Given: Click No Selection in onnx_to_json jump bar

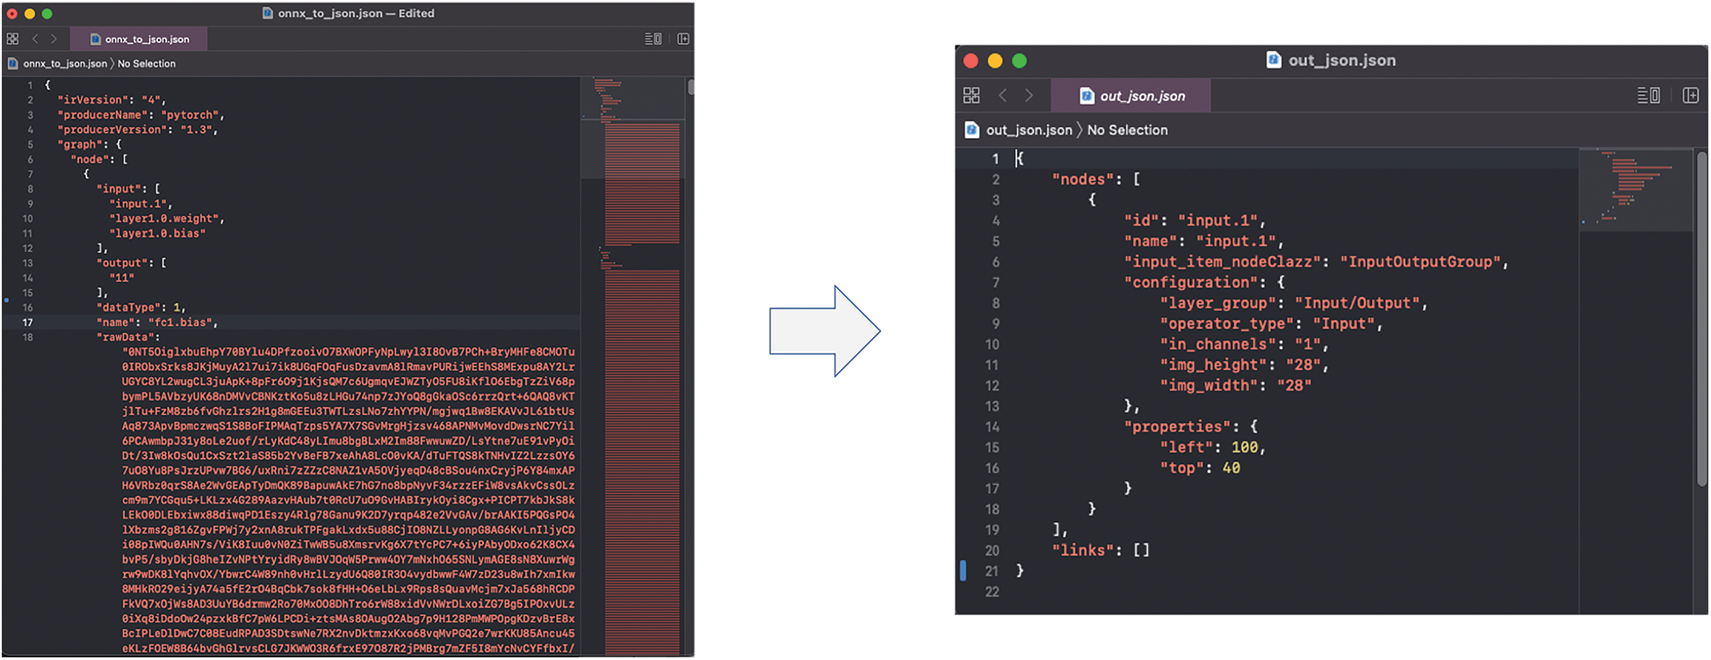Looking at the screenshot, I should [x=147, y=63].
